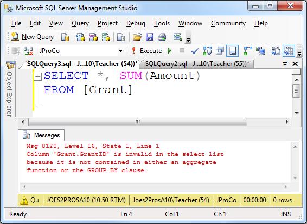Toggle Results to Grid mode

tap(289, 51)
